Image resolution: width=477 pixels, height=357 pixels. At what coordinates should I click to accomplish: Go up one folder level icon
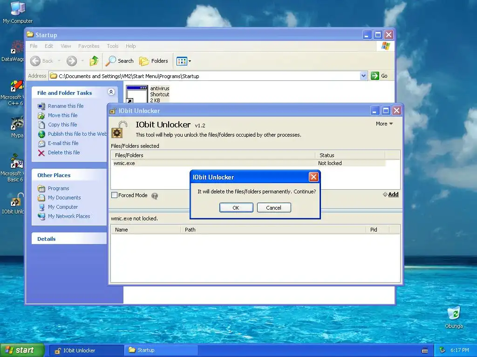94,61
